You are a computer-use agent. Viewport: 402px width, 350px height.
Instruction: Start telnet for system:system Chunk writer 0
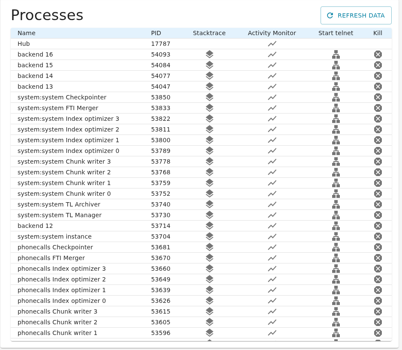pos(336,194)
